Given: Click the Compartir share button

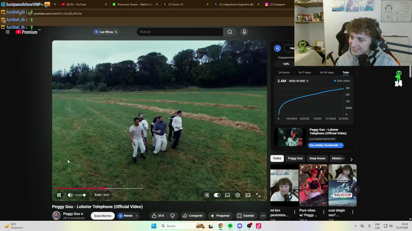Looking at the screenshot, I should click(x=192, y=216).
